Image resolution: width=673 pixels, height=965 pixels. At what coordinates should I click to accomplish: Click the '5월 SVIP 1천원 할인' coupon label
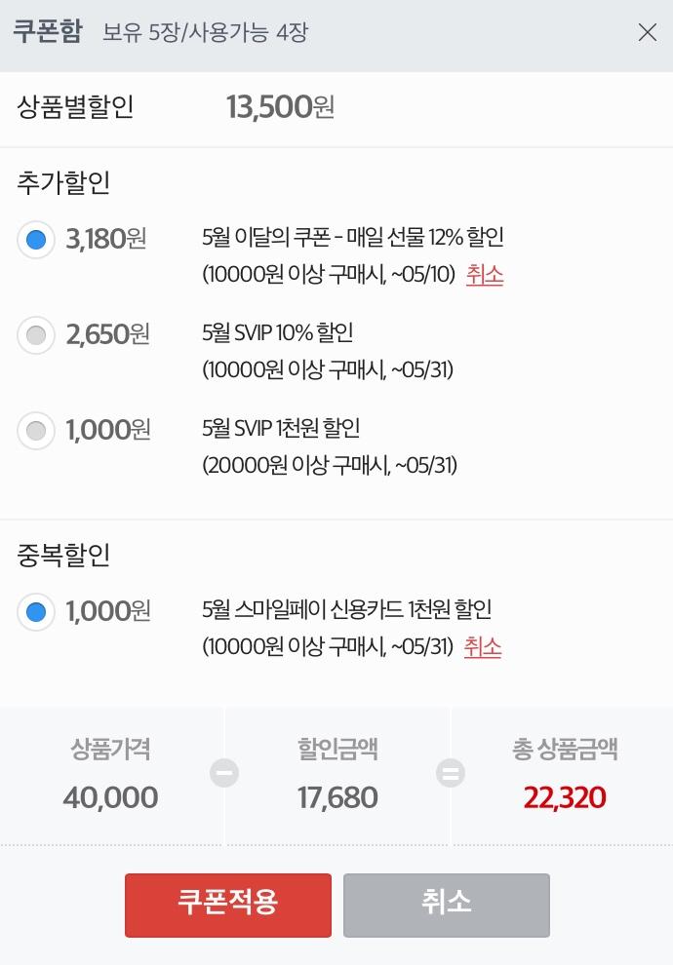[x=281, y=429]
